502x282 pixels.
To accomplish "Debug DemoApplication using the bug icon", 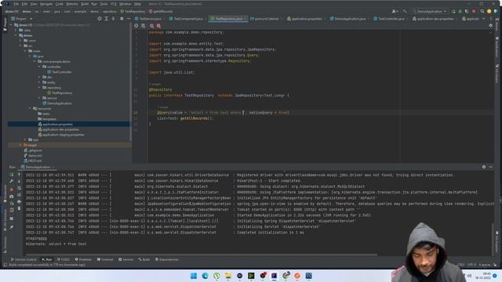I will [x=460, y=11].
